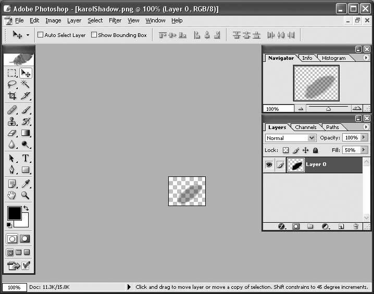Open the status bar info arrow
374x294 pixels.
[x=129, y=287]
